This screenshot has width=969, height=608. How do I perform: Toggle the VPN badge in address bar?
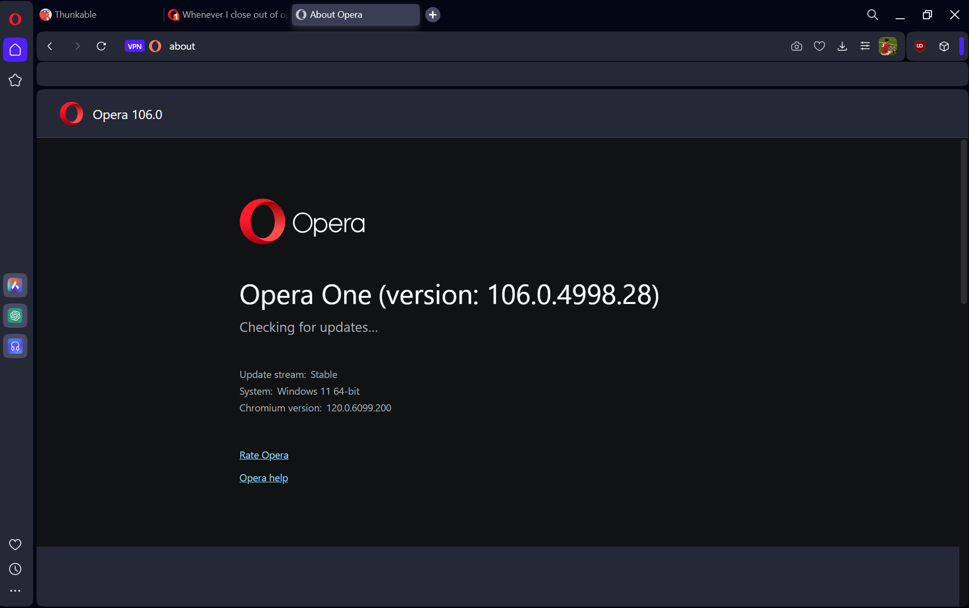[135, 46]
